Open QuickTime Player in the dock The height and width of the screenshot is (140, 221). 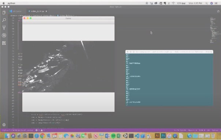coord(175,136)
